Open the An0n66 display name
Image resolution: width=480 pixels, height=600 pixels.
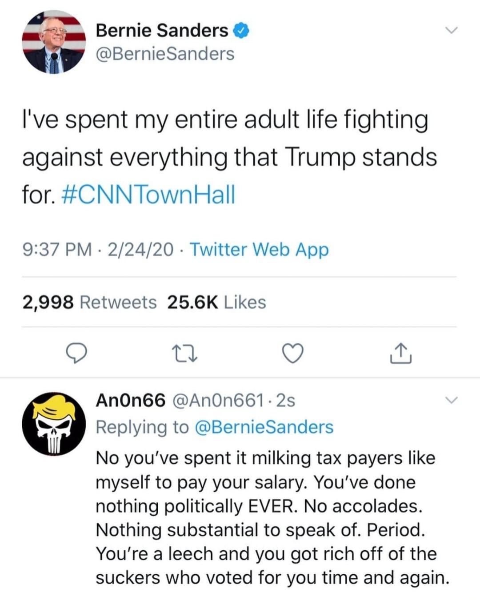tap(131, 400)
